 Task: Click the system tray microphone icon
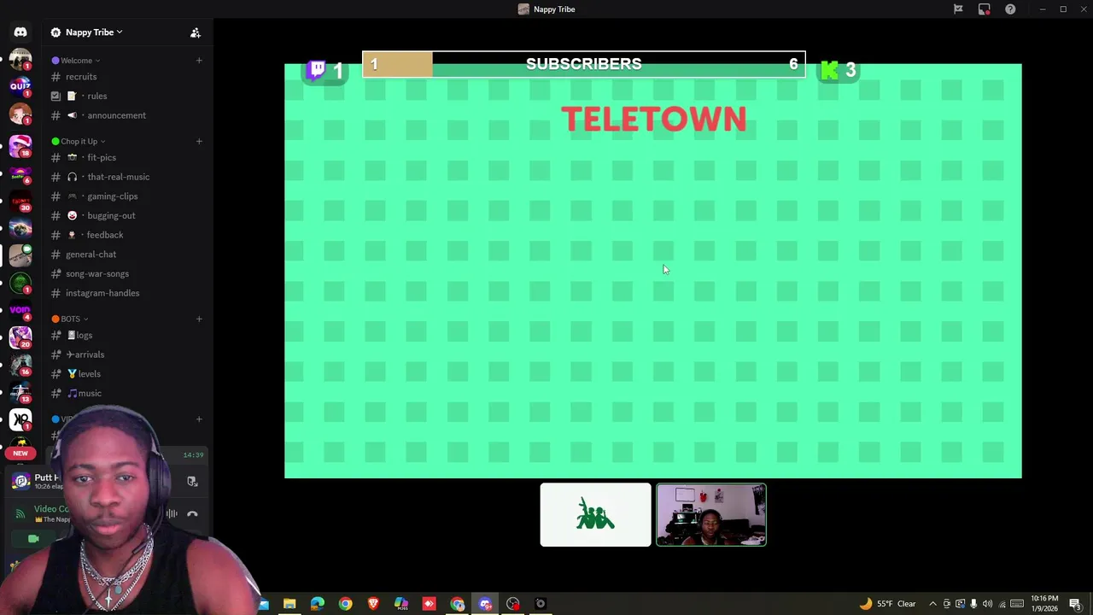973,604
